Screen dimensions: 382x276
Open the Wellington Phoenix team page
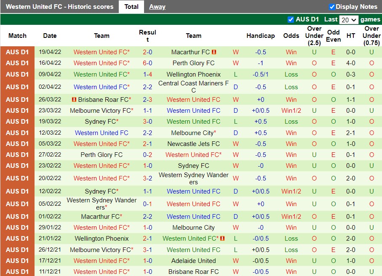pyautogui.click(x=193, y=74)
